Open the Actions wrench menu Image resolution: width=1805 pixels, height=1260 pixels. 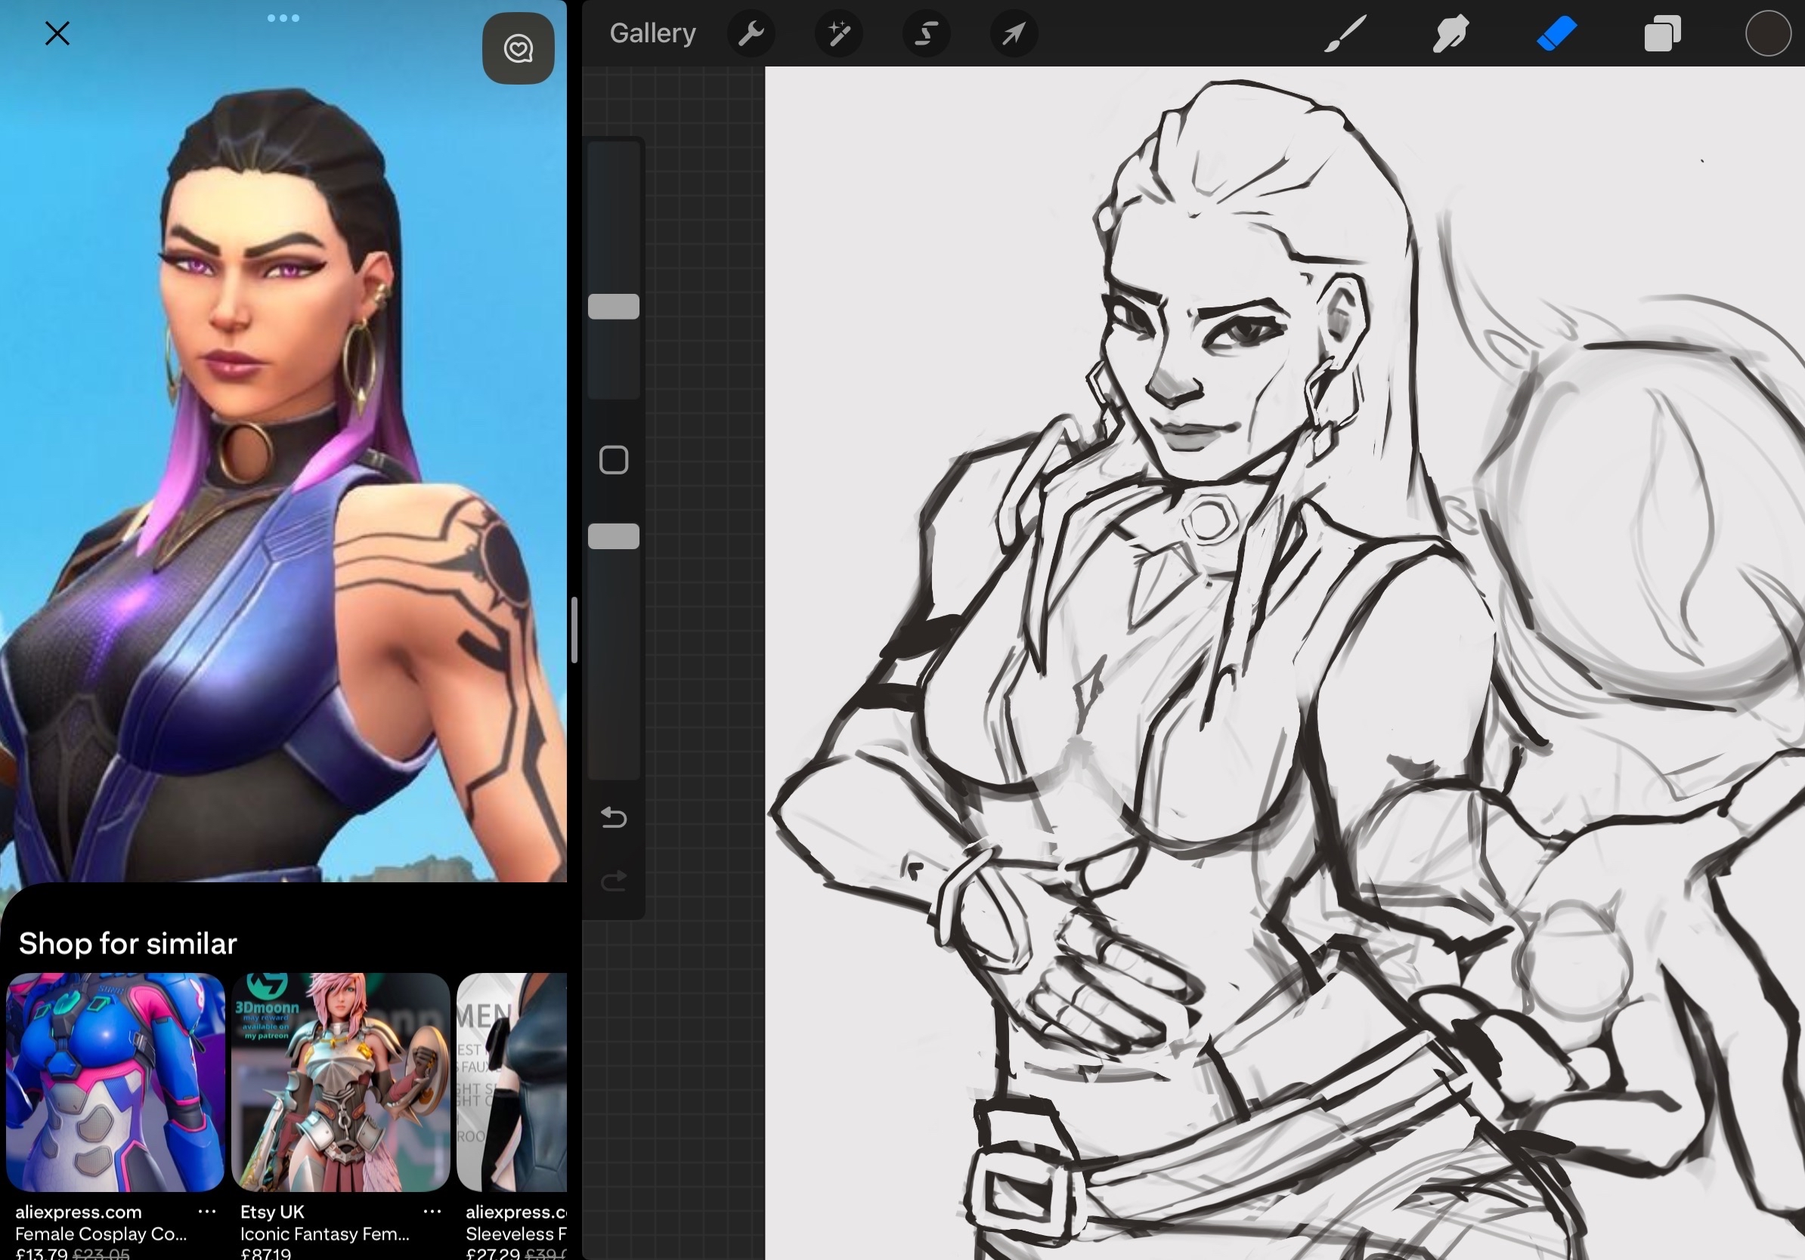point(751,34)
